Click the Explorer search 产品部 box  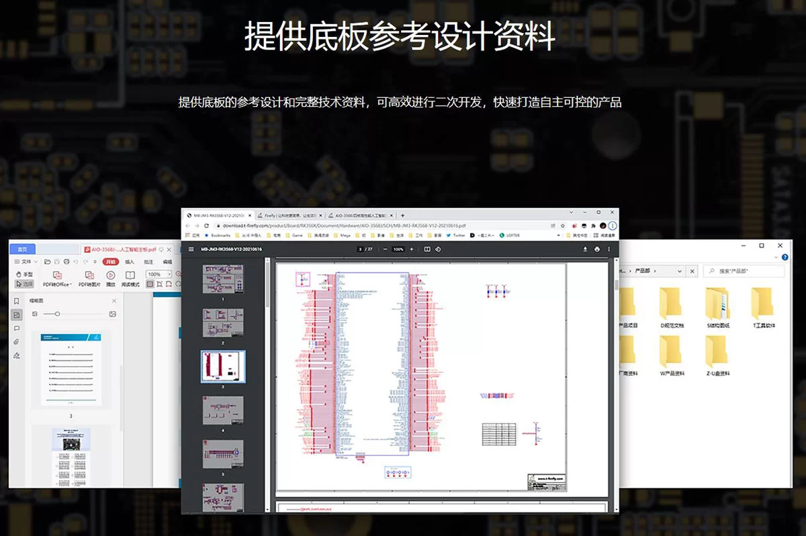point(744,271)
